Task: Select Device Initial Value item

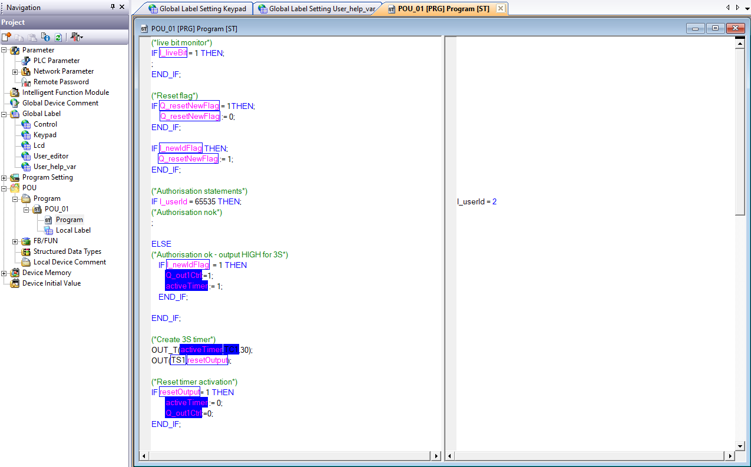Action: point(51,283)
